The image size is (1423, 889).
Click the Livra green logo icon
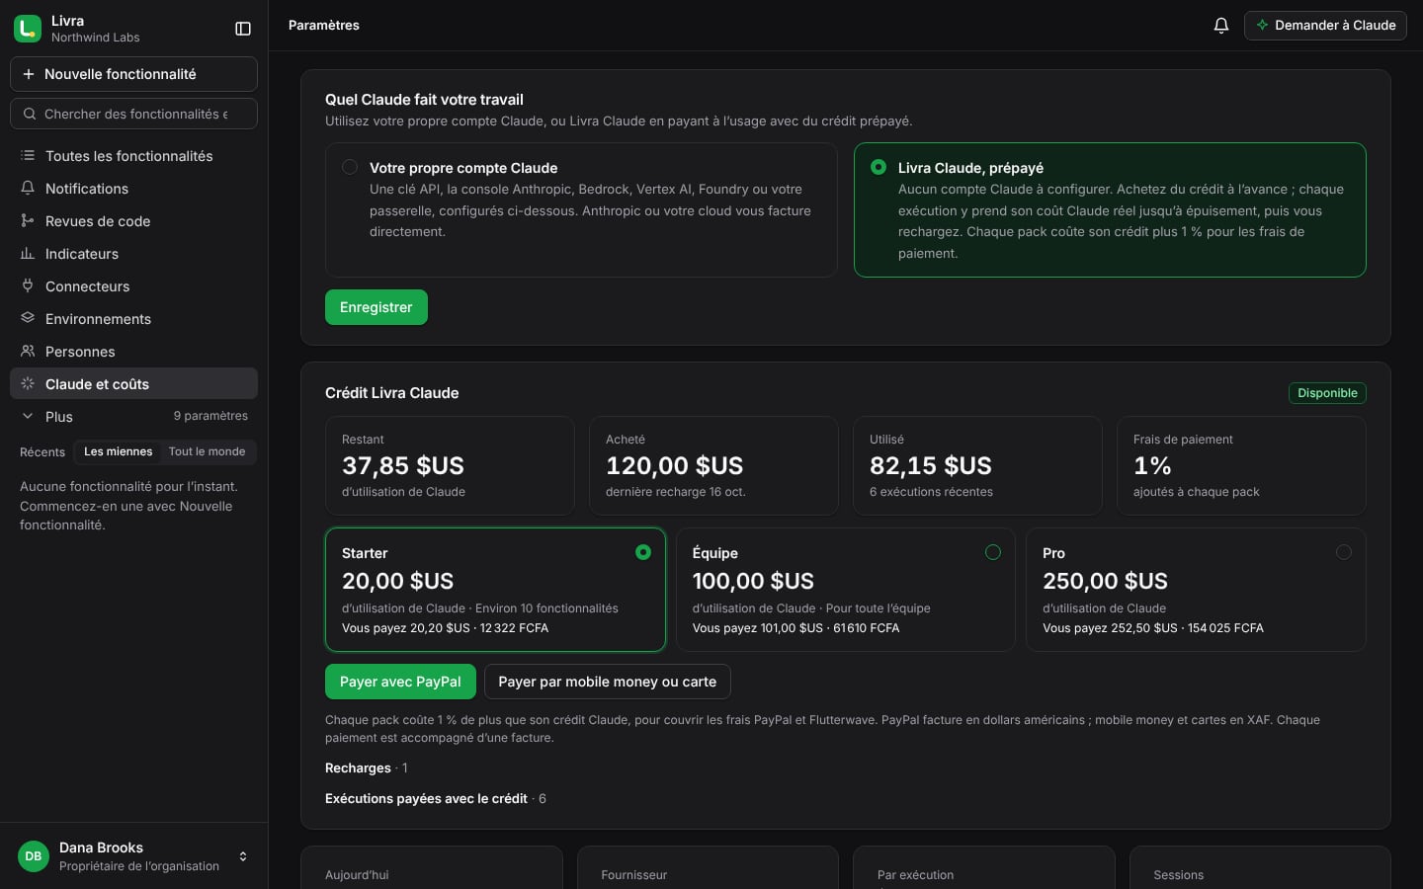click(28, 29)
